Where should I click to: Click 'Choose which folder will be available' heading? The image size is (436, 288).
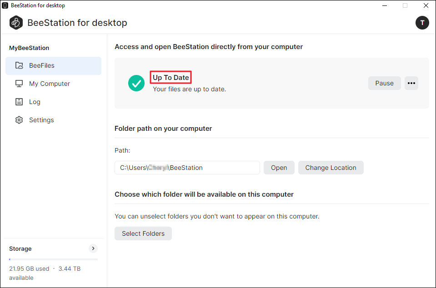(204, 194)
